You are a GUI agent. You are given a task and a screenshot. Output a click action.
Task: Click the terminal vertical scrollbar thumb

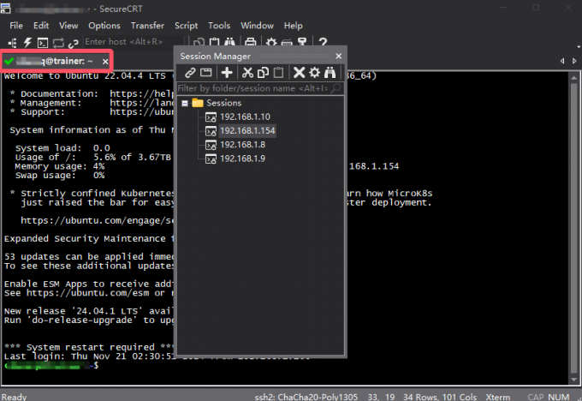coord(573,229)
